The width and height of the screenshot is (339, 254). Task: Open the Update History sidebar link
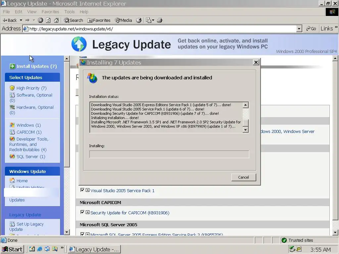[30, 187]
